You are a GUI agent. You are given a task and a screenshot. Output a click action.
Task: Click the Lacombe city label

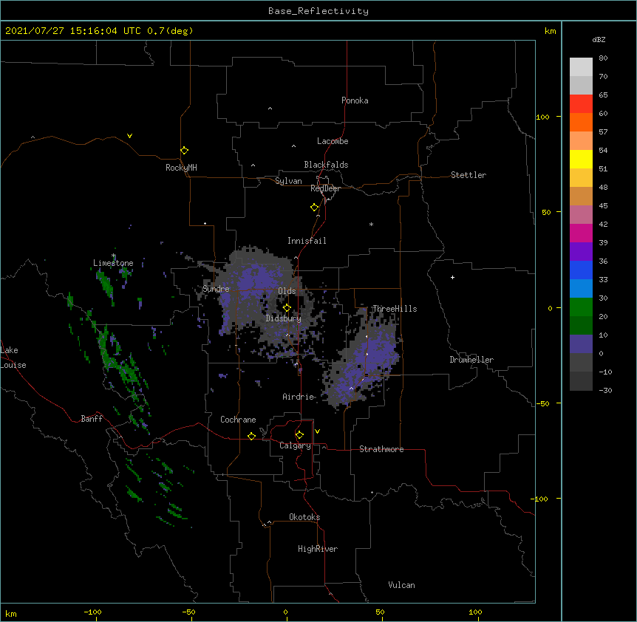(333, 141)
